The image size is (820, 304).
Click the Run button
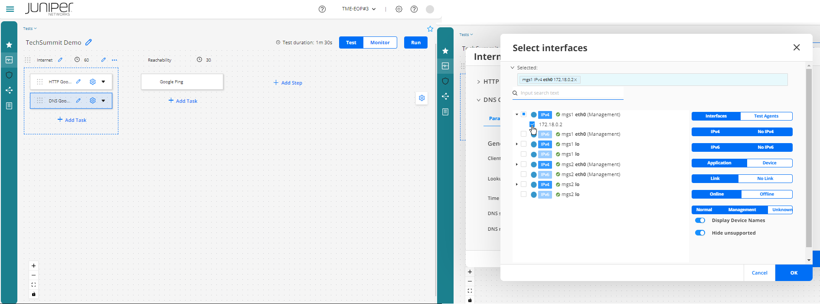pyautogui.click(x=415, y=42)
